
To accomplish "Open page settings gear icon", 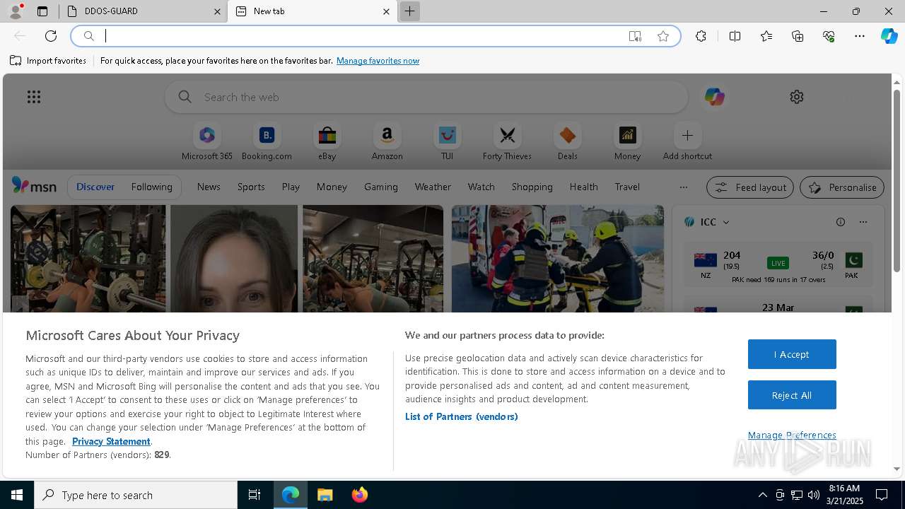I will [x=797, y=97].
